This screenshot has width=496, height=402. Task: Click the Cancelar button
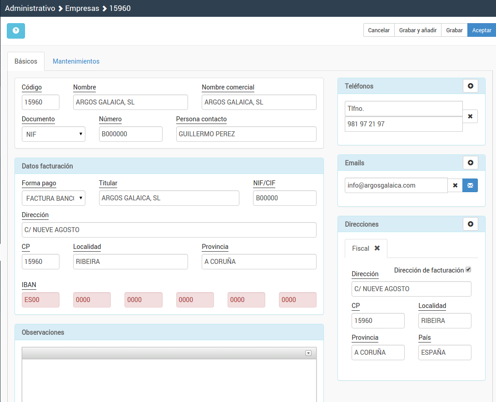(x=379, y=30)
